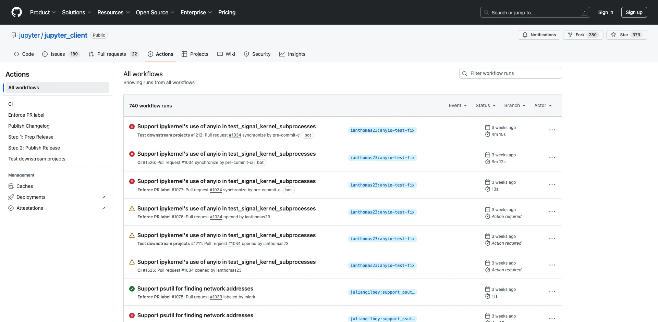Open the Wiki tab
Image resolution: width=658 pixels, height=322 pixels.
coord(226,54)
